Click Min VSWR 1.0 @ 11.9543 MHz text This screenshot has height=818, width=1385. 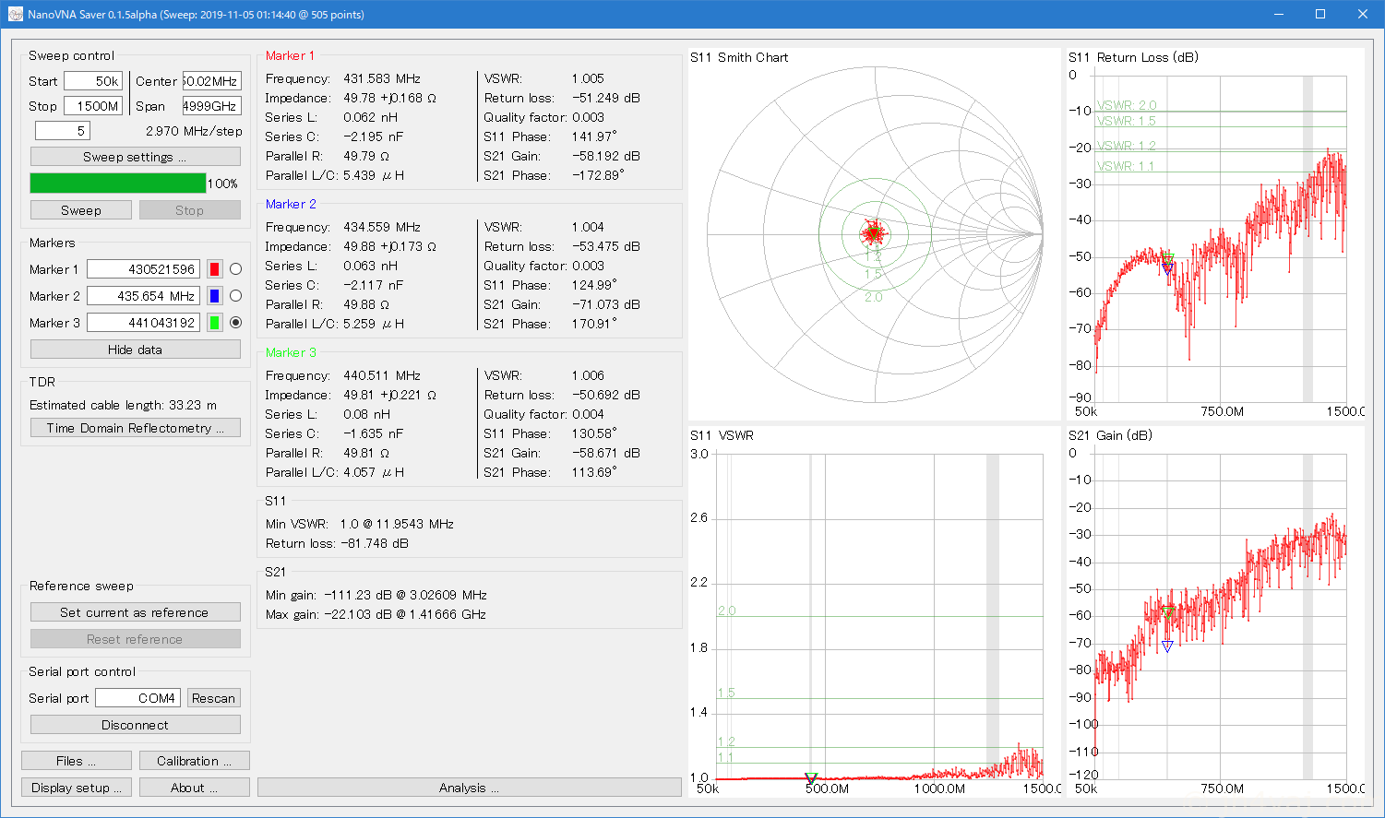[360, 524]
